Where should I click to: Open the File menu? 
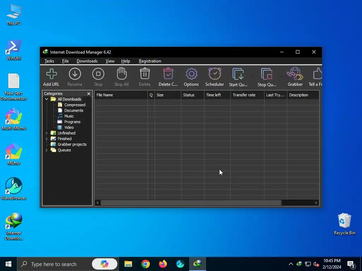coord(65,61)
